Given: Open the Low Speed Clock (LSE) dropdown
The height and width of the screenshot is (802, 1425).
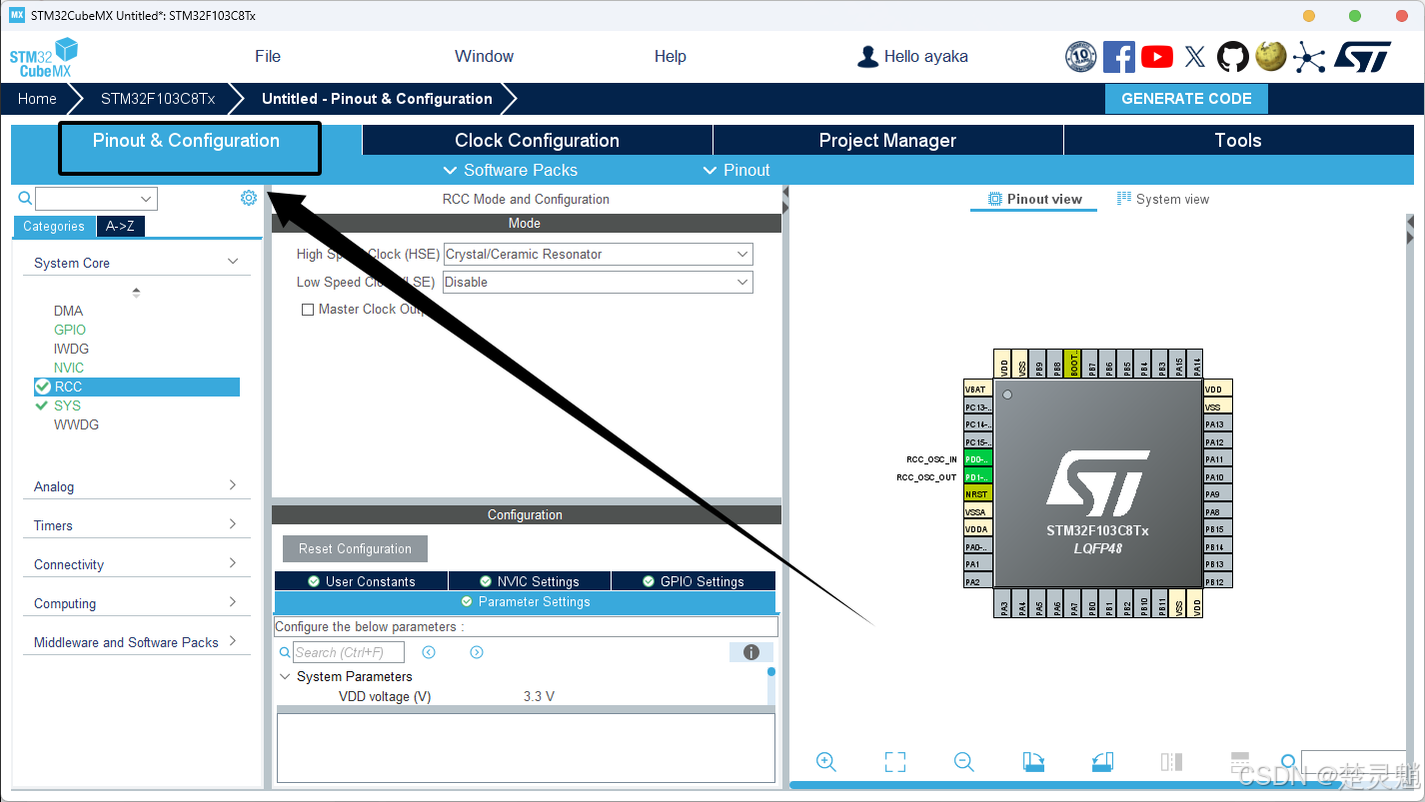Looking at the screenshot, I should click(x=598, y=283).
